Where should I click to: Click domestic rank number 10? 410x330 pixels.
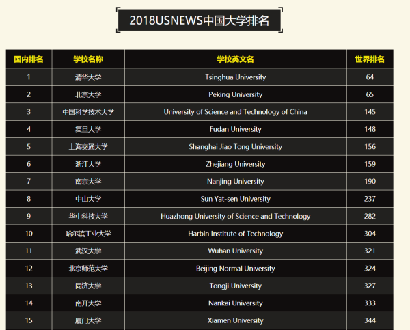point(29,234)
